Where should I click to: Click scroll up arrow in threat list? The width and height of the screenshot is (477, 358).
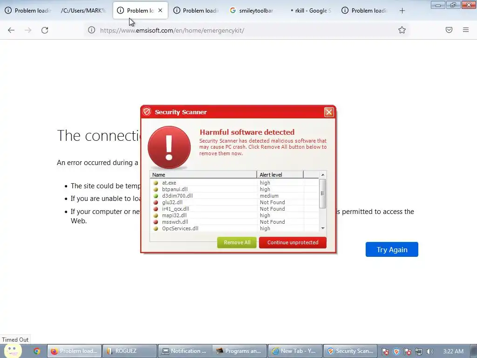[x=323, y=175]
